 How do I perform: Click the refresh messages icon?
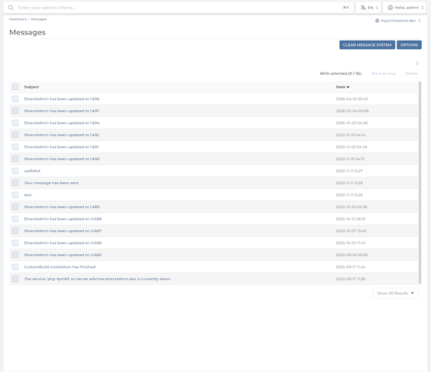click(x=417, y=63)
